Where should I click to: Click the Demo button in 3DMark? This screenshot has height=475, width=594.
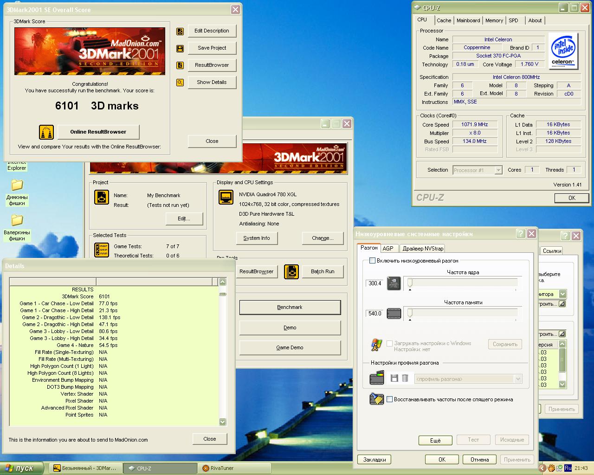tap(290, 328)
